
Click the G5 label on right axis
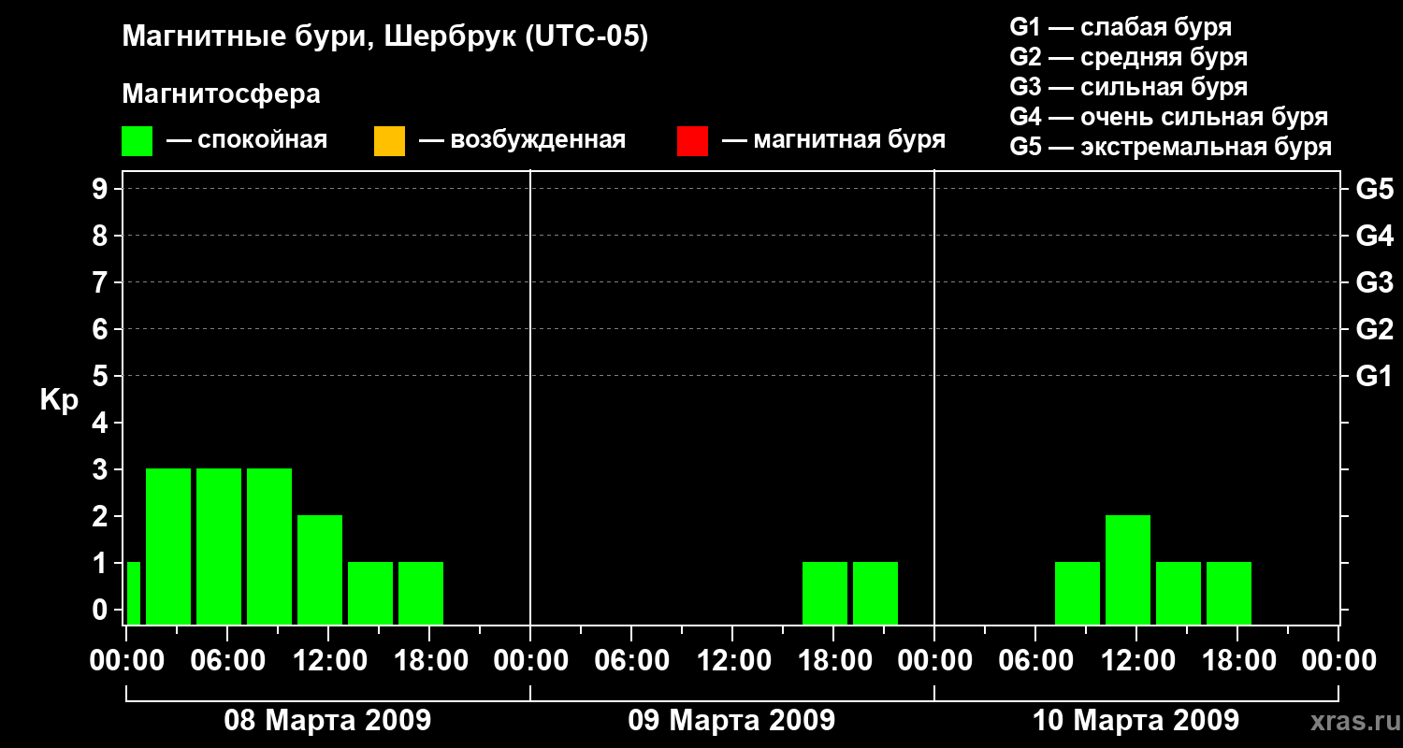(1374, 189)
